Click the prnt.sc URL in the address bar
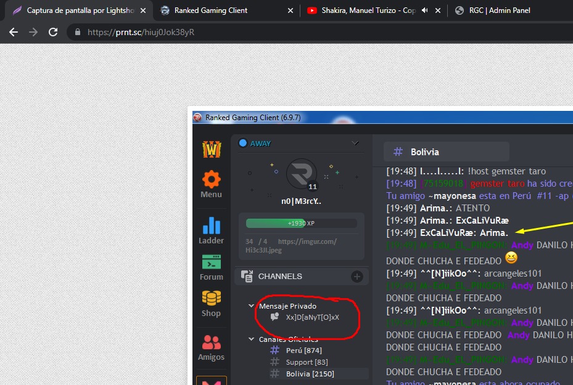The height and width of the screenshot is (385, 573). point(141,32)
